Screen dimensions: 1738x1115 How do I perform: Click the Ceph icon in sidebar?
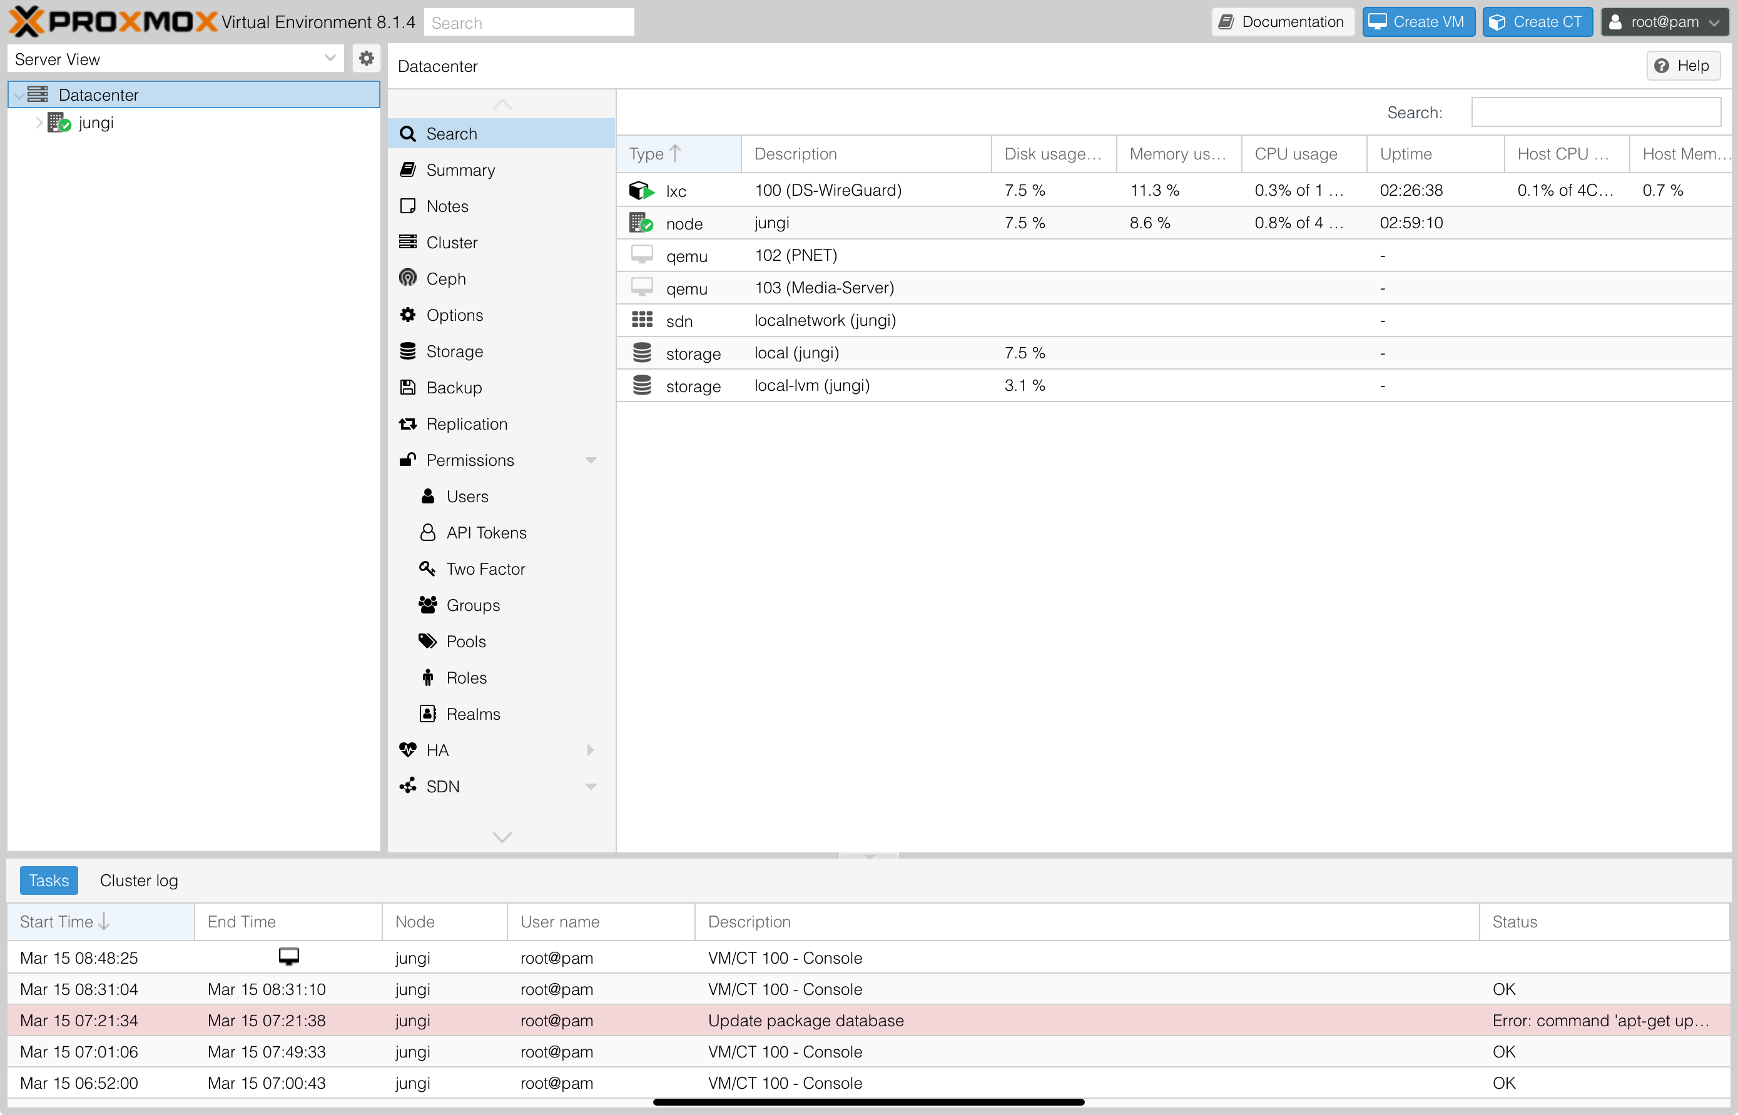408,278
